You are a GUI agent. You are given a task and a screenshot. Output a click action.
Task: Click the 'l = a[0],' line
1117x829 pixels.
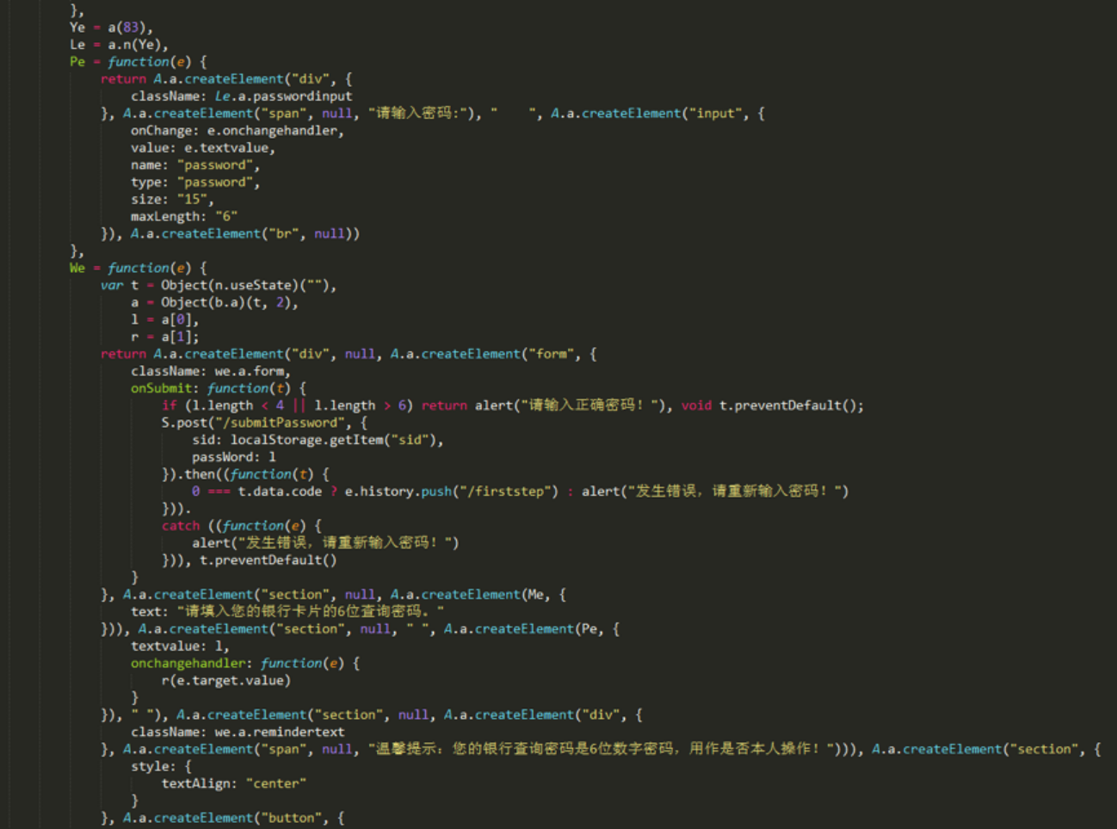tap(165, 320)
